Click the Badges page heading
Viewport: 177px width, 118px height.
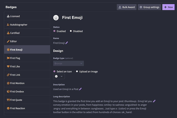click(11, 7)
